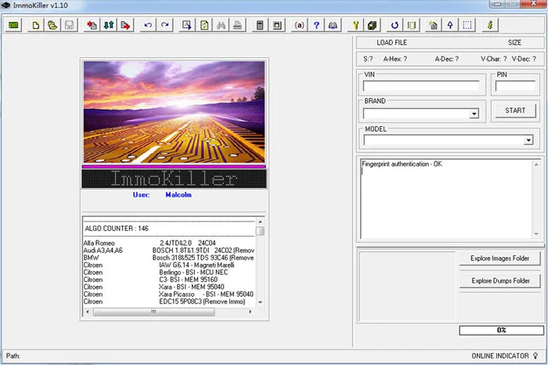
Task: Click the undo arrow toolbar icon
Action: [x=148, y=25]
